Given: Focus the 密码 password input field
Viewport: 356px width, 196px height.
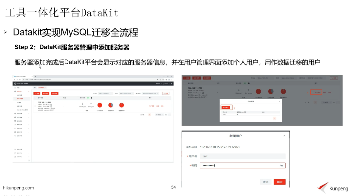Looking at the screenshot, I should tap(242, 165).
